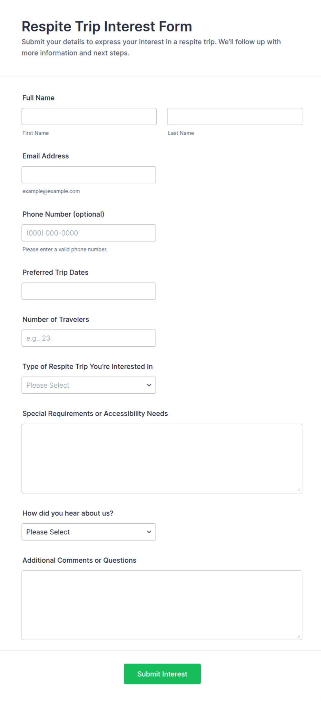Click inside Additional Comments text area
The image size is (321, 701).
pyautogui.click(x=162, y=605)
